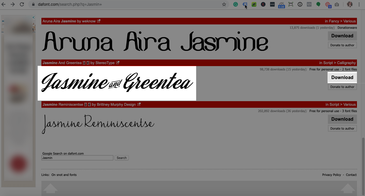Screen dimensions: 365x196
Task: Bookmark this page with the star icon
Action: pos(224,5)
